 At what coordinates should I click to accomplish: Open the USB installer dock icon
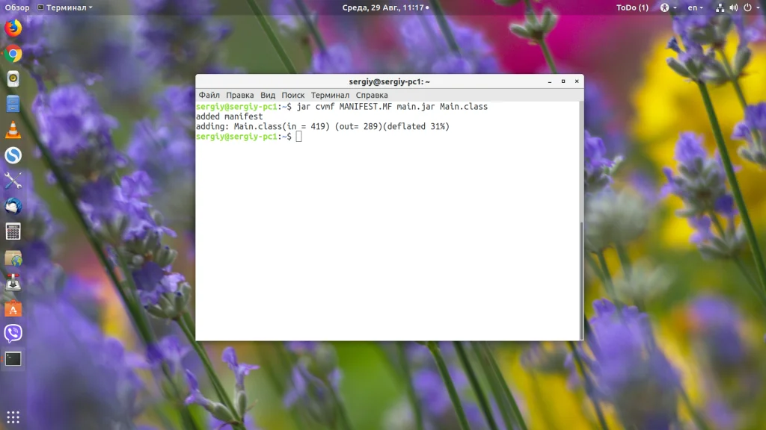(x=13, y=283)
